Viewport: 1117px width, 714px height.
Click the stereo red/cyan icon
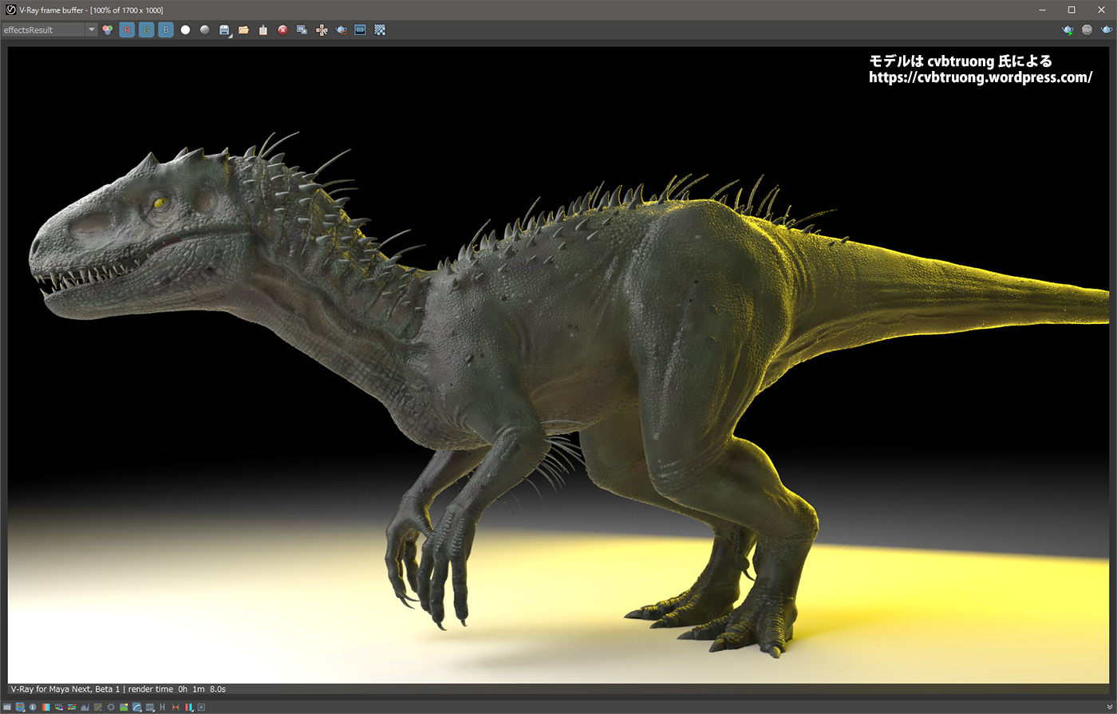(x=188, y=707)
